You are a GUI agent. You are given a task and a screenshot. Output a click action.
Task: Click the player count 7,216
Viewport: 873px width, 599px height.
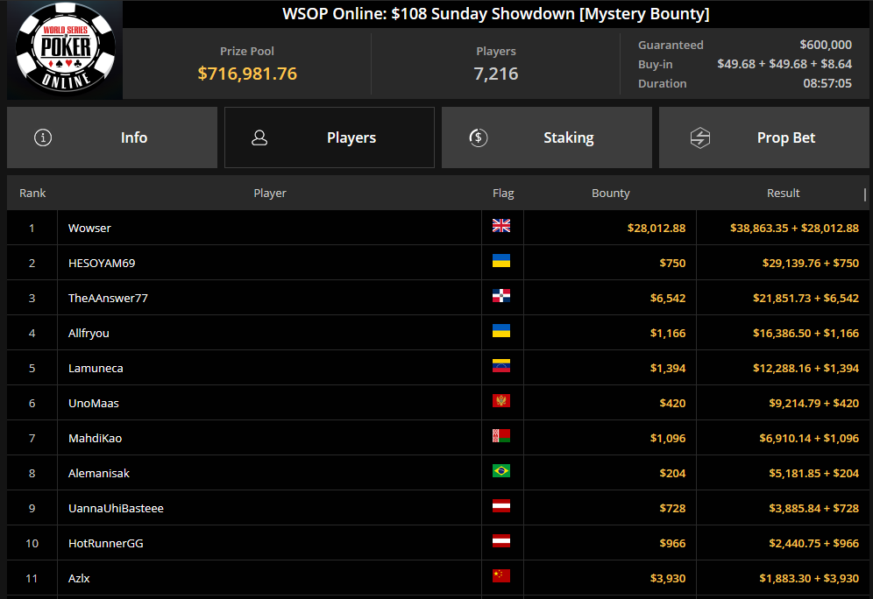tap(496, 74)
